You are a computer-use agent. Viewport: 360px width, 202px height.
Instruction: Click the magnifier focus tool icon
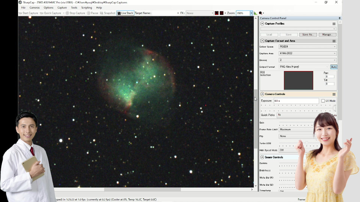[x=261, y=13]
